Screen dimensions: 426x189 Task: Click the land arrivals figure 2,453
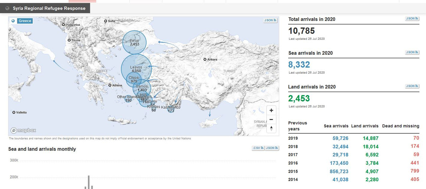[x=299, y=98]
